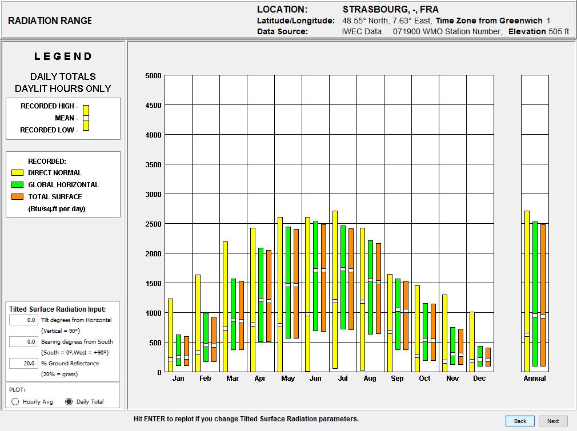Click the Sep month label

click(x=397, y=378)
